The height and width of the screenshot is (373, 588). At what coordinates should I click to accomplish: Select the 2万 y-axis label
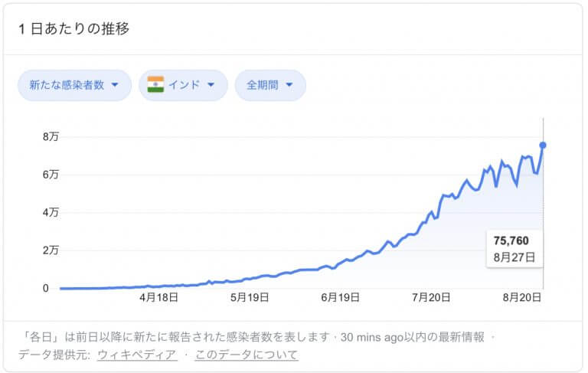[x=50, y=250]
